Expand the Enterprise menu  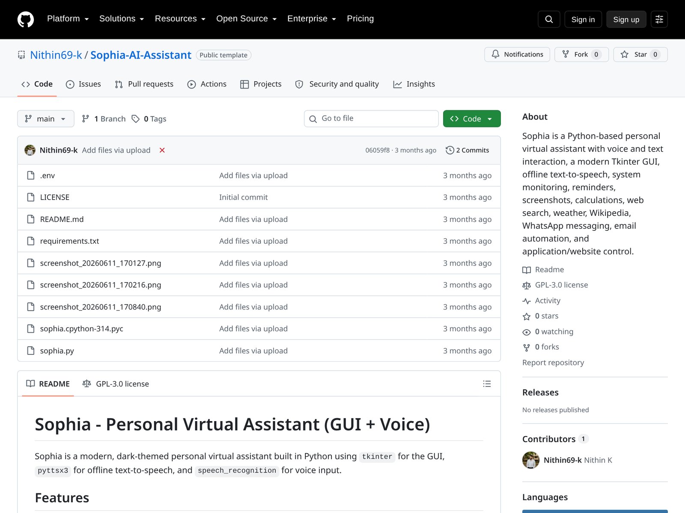tap(312, 18)
